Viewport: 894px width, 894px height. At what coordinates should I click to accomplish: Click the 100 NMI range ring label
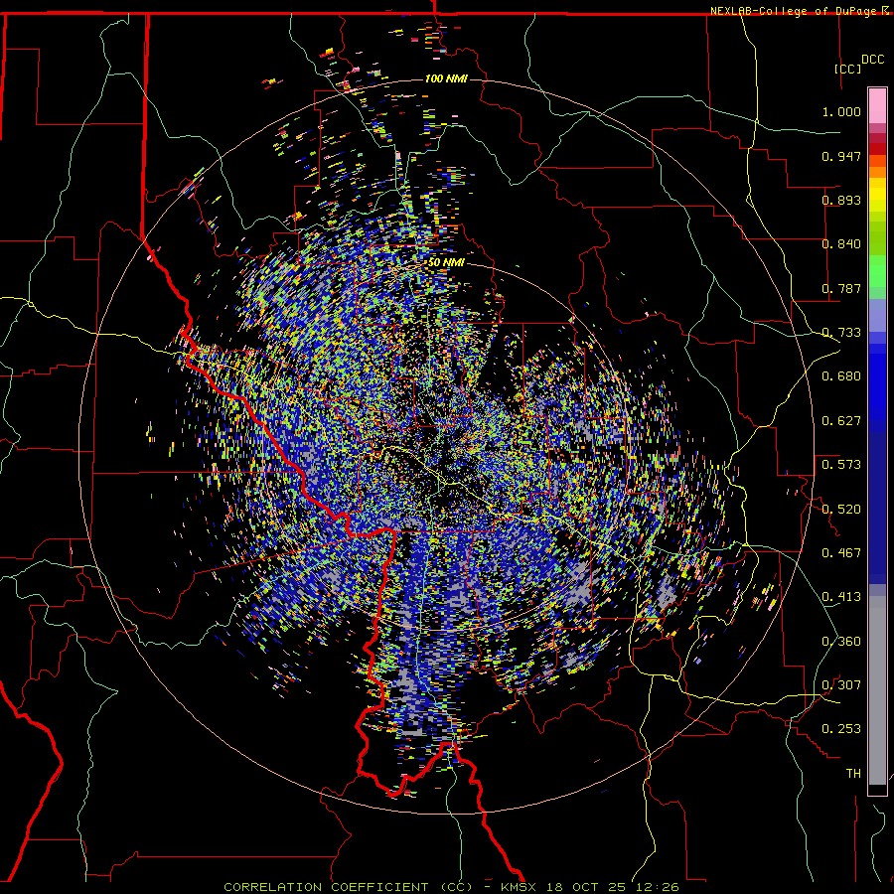[x=446, y=78]
